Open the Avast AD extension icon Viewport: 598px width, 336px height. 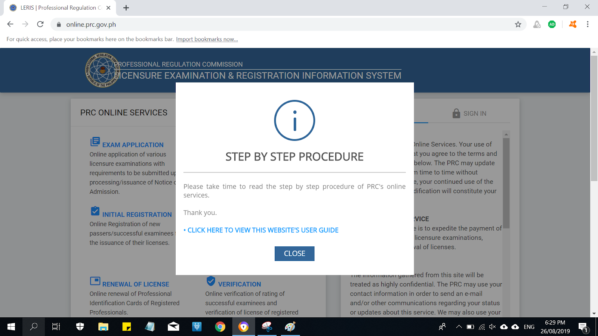(552, 24)
